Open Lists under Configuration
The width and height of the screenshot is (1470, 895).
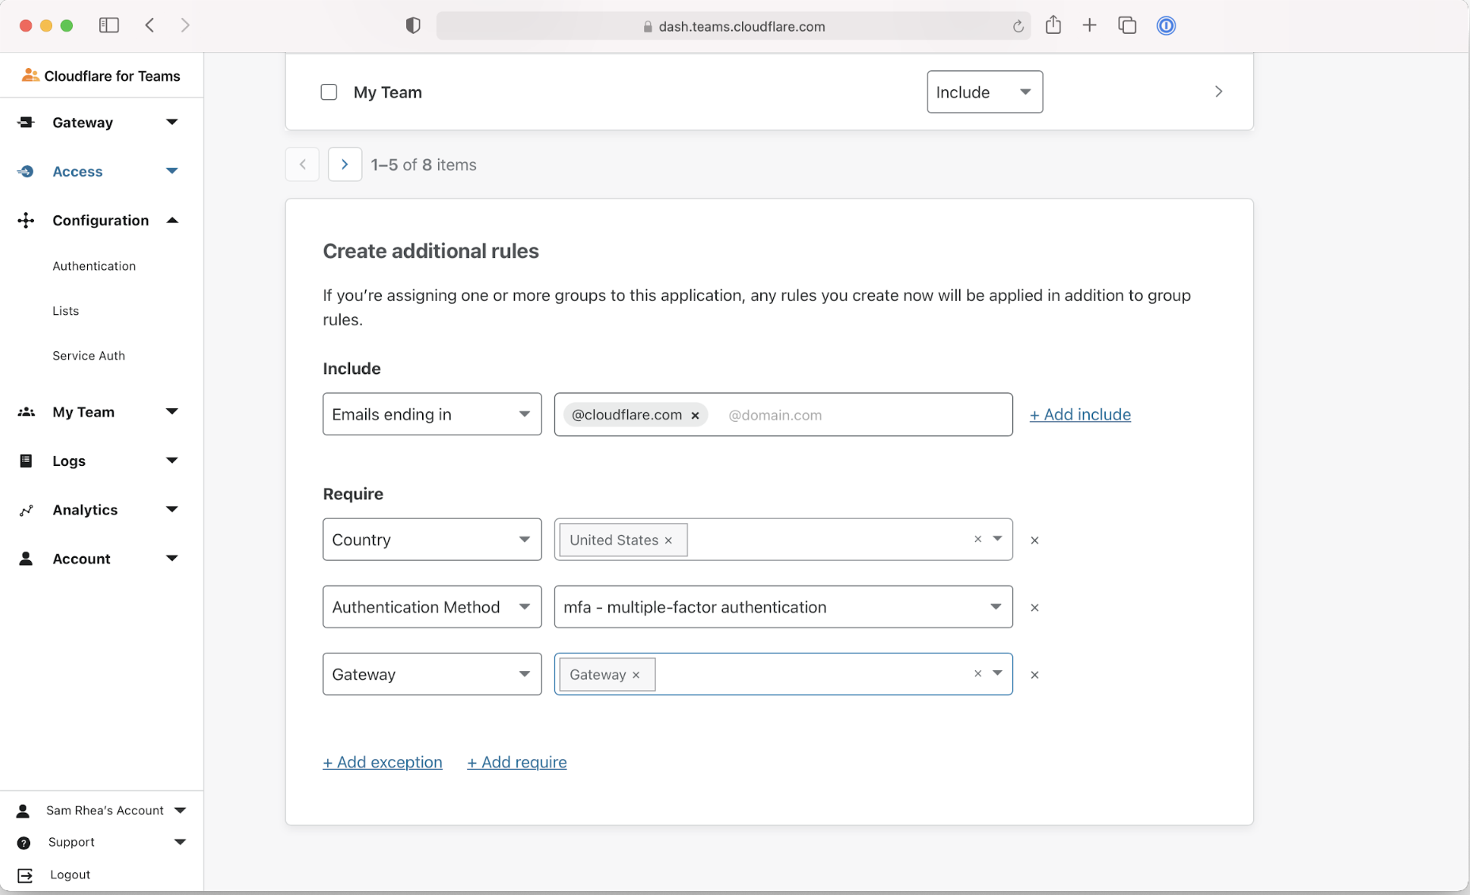pyautogui.click(x=66, y=311)
